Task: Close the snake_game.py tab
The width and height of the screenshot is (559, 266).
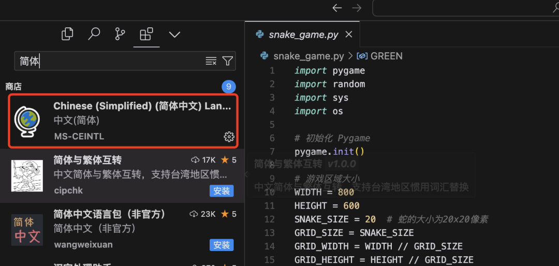Action: coord(349,35)
